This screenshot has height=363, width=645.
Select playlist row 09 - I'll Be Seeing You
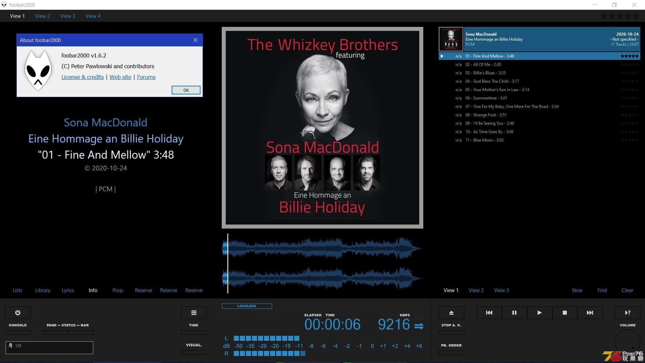tap(540, 123)
